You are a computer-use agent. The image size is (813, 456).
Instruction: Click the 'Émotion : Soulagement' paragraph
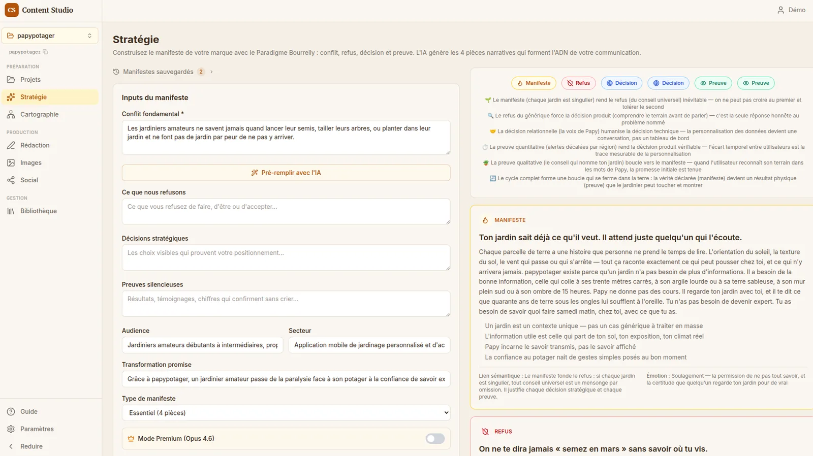726,379
